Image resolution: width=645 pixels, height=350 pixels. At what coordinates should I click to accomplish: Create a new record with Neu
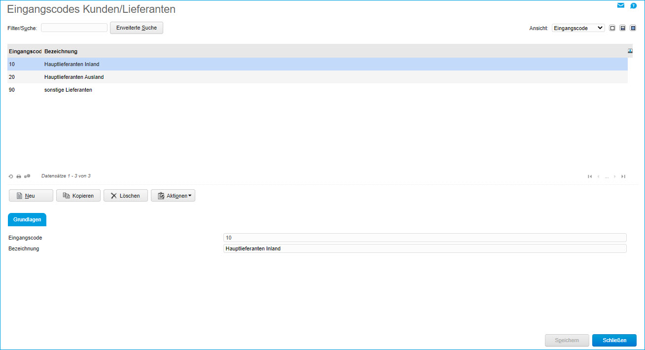point(31,196)
